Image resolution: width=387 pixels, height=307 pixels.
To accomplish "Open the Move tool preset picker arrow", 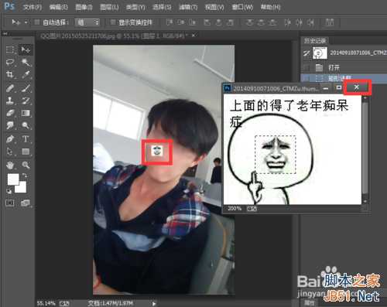I will (26, 22).
